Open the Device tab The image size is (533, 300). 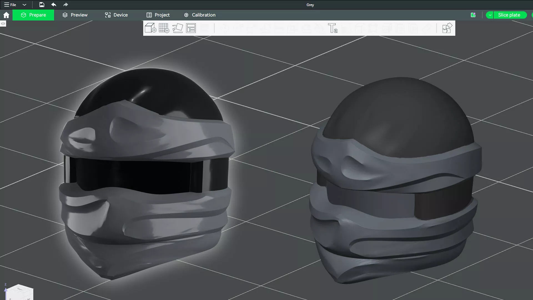click(x=116, y=15)
